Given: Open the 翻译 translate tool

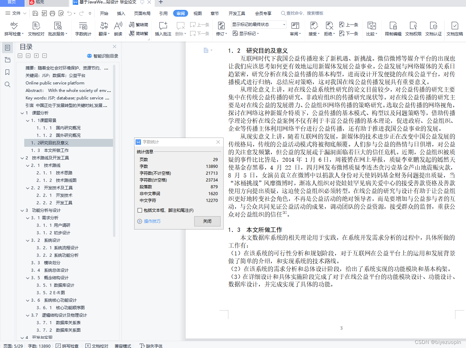Looking at the screenshot, I should pyautogui.click(x=104, y=29).
